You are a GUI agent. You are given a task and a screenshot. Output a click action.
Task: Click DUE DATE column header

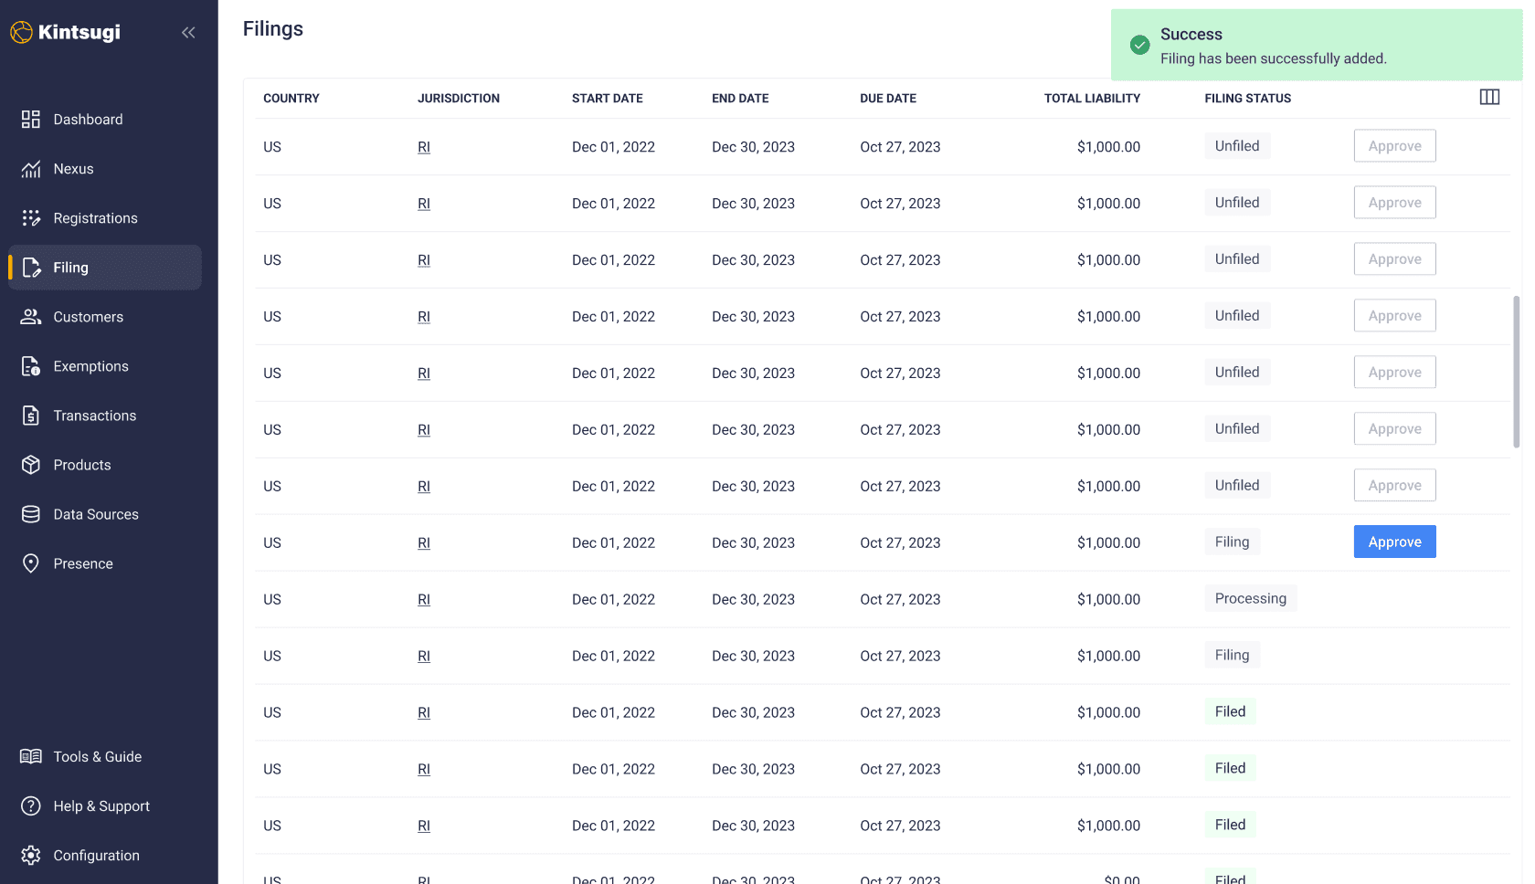tap(888, 98)
